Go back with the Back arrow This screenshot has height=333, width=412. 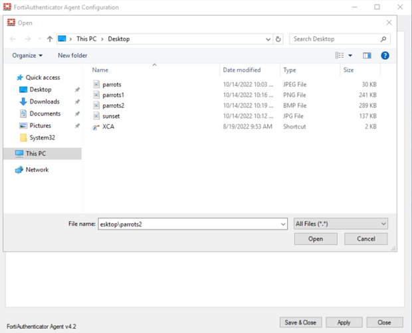point(13,39)
